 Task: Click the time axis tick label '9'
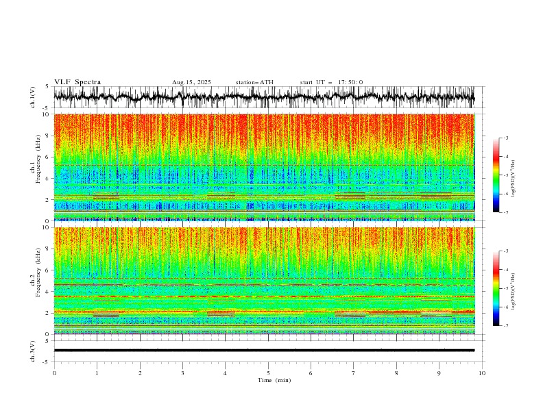pyautogui.click(x=439, y=373)
